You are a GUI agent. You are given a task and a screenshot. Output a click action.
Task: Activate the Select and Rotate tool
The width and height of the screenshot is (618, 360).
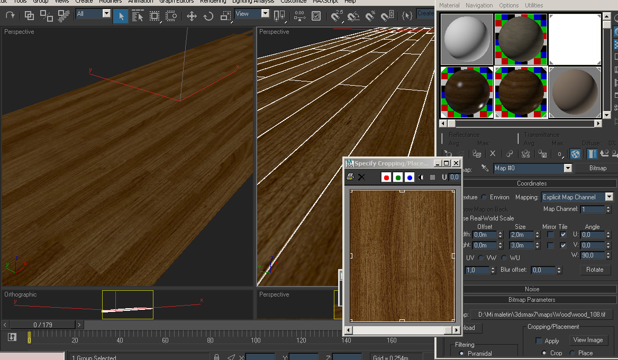coord(208,16)
